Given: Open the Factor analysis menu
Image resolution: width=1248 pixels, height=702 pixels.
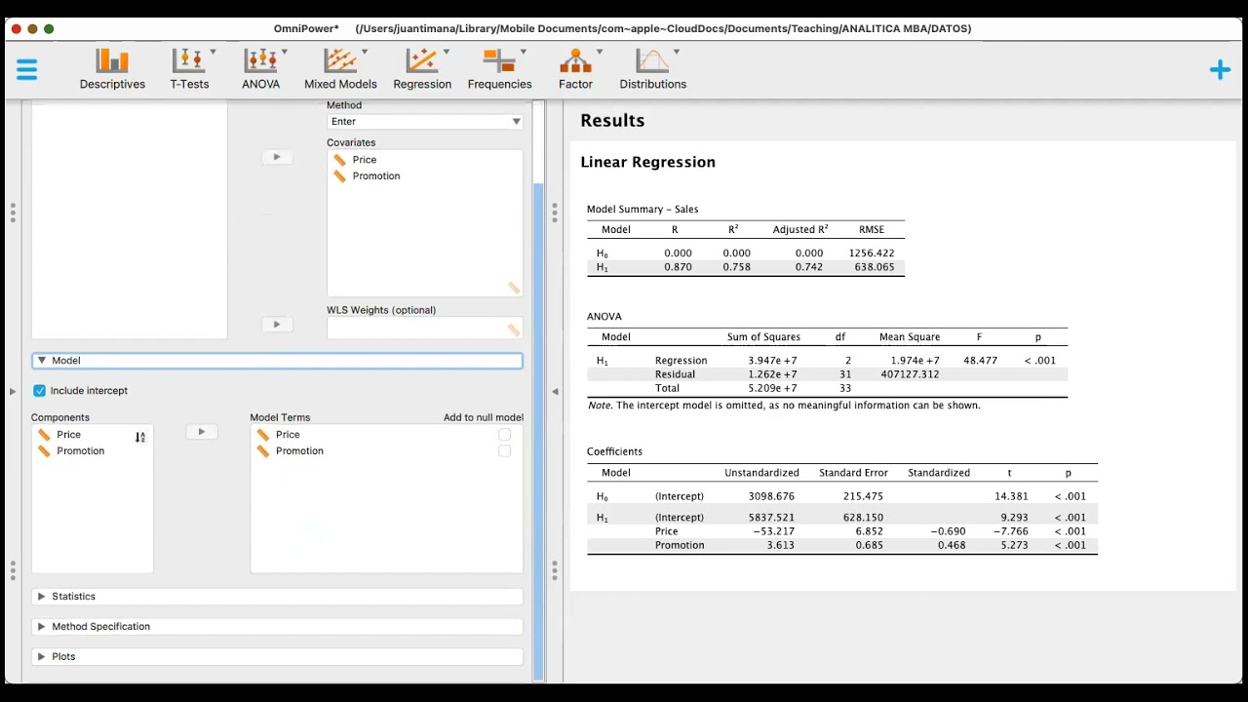Looking at the screenshot, I should (575, 69).
